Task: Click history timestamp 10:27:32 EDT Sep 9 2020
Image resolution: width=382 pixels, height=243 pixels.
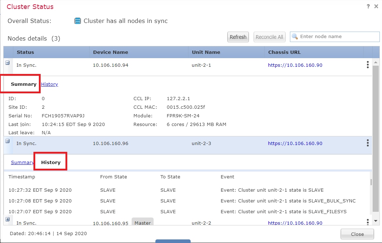Action: pyautogui.click(x=40, y=190)
